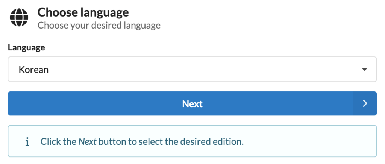The image size is (385, 164).
Task: Click the word 'Korean' in the selector
Action: pos(33,70)
